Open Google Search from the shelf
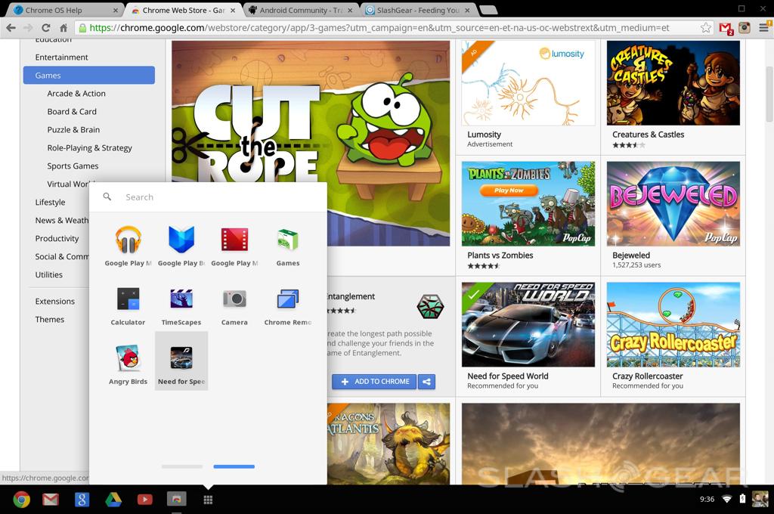Viewport: 774px width, 514px height. pyautogui.click(x=82, y=500)
